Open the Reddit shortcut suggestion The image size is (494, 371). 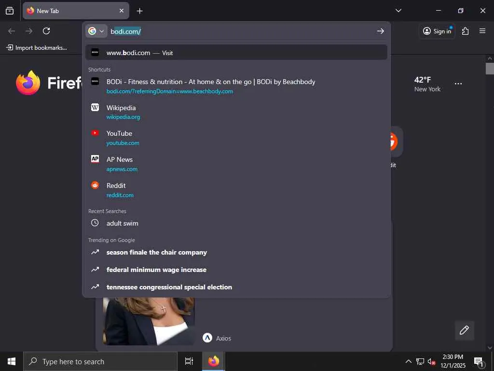pyautogui.click(x=236, y=190)
